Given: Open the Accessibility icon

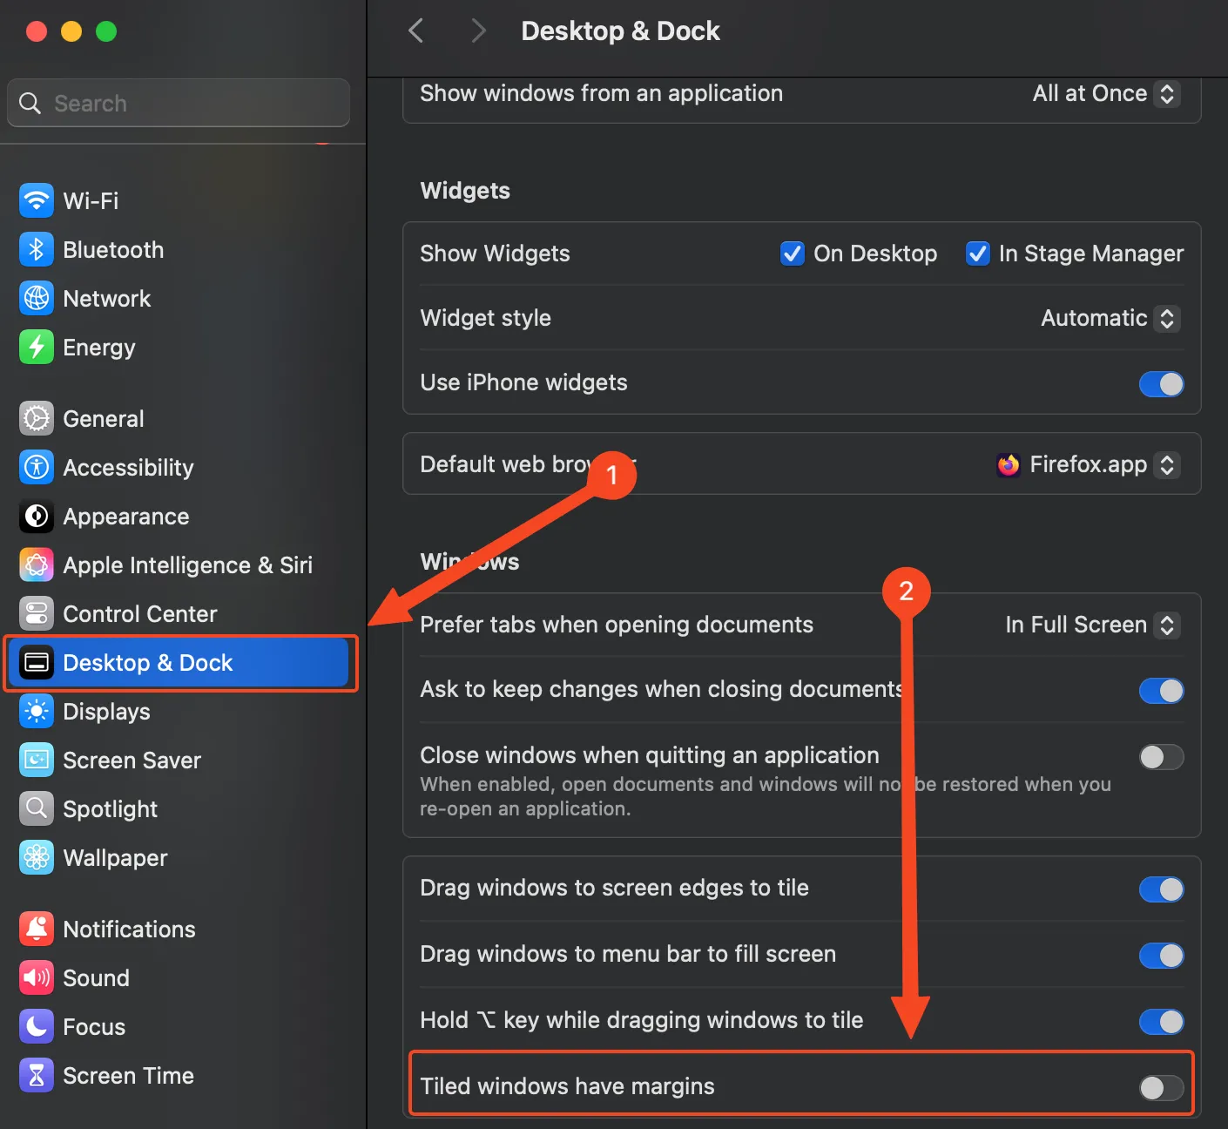Looking at the screenshot, I should coord(37,468).
